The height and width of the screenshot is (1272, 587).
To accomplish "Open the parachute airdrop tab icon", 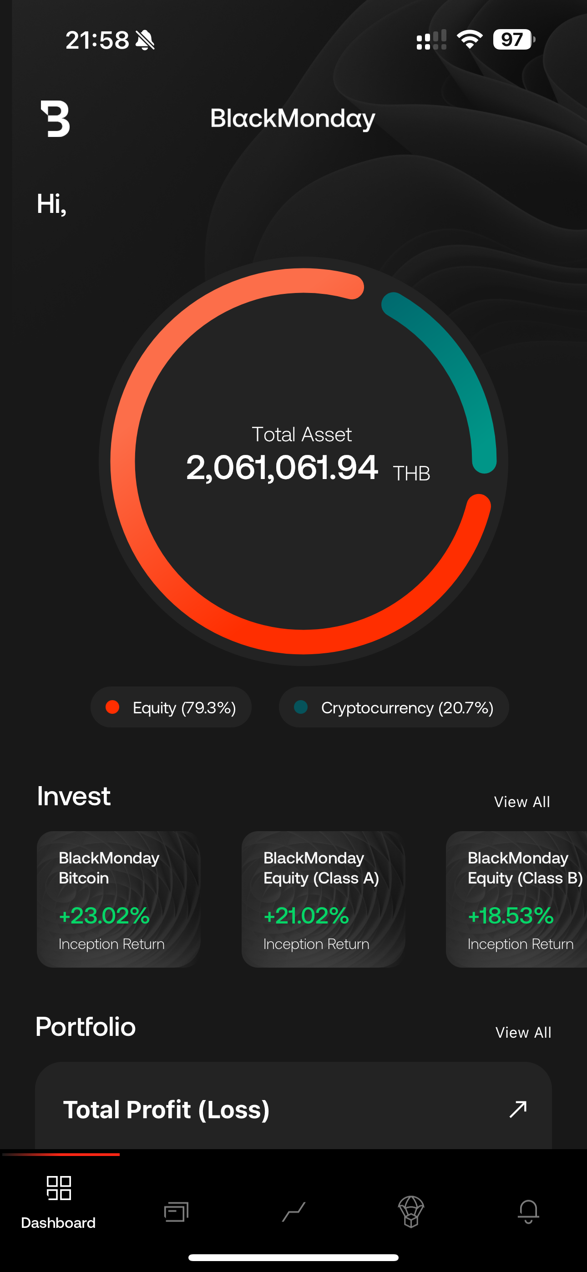I will coord(411,1211).
